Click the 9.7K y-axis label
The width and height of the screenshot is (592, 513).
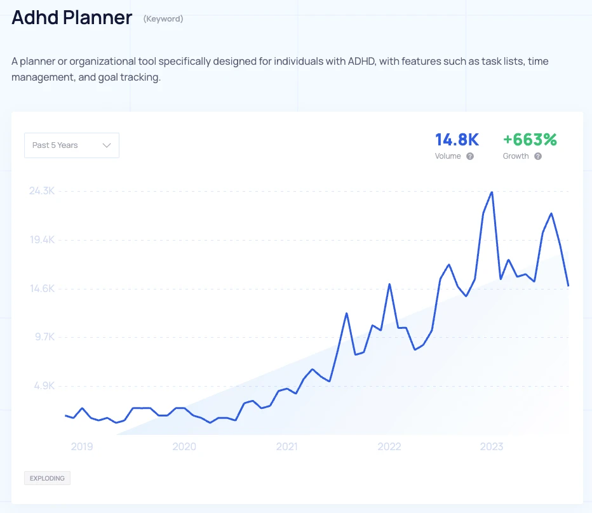point(43,337)
